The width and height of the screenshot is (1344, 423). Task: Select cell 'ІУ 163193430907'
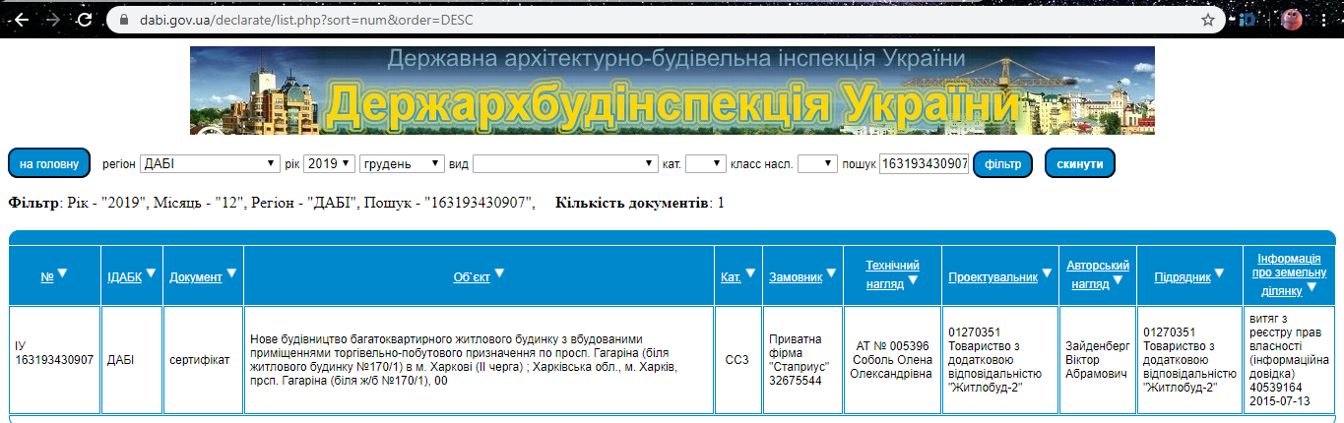click(54, 360)
